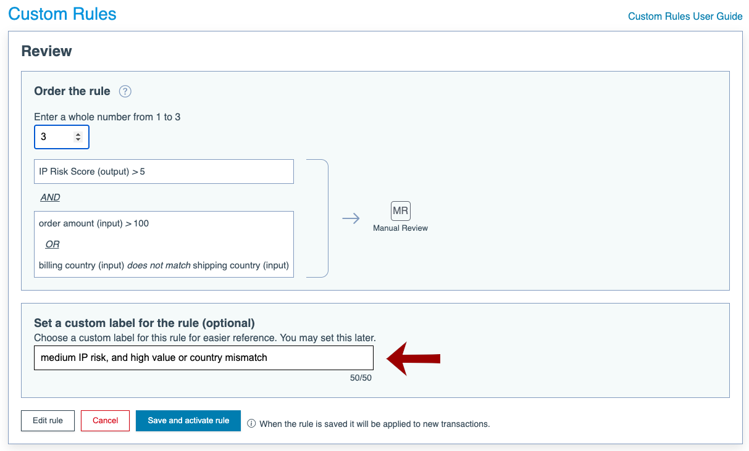
Task: Cancel the rule creation
Action: [105, 421]
